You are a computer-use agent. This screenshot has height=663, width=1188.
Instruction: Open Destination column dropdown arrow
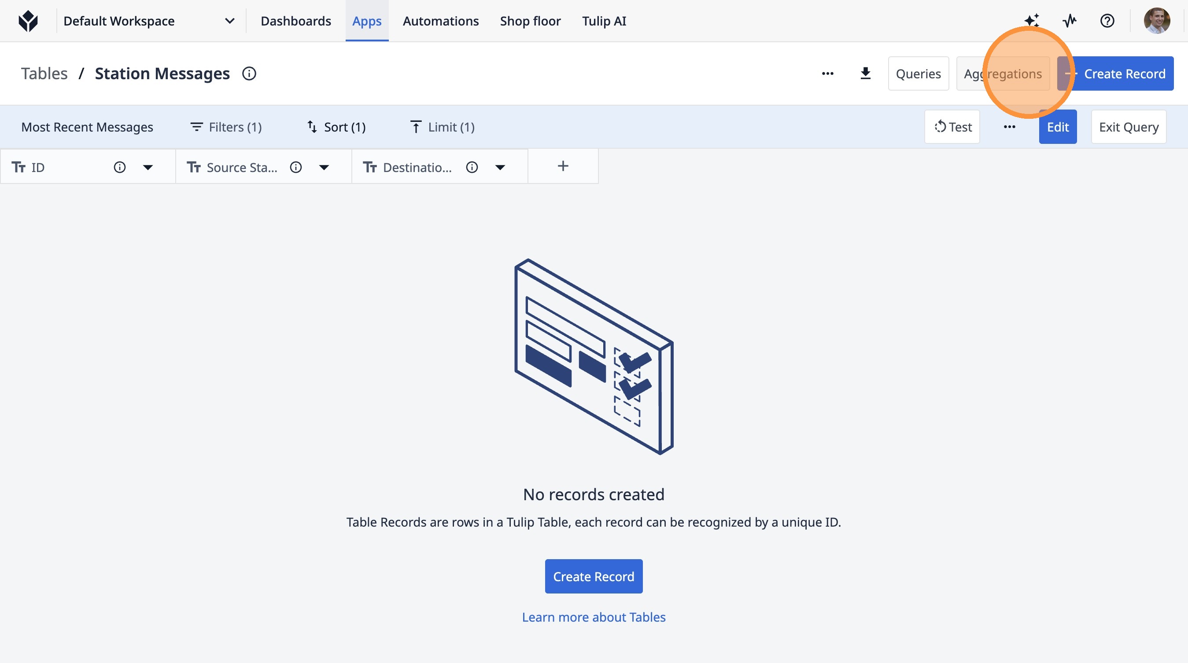(x=500, y=167)
